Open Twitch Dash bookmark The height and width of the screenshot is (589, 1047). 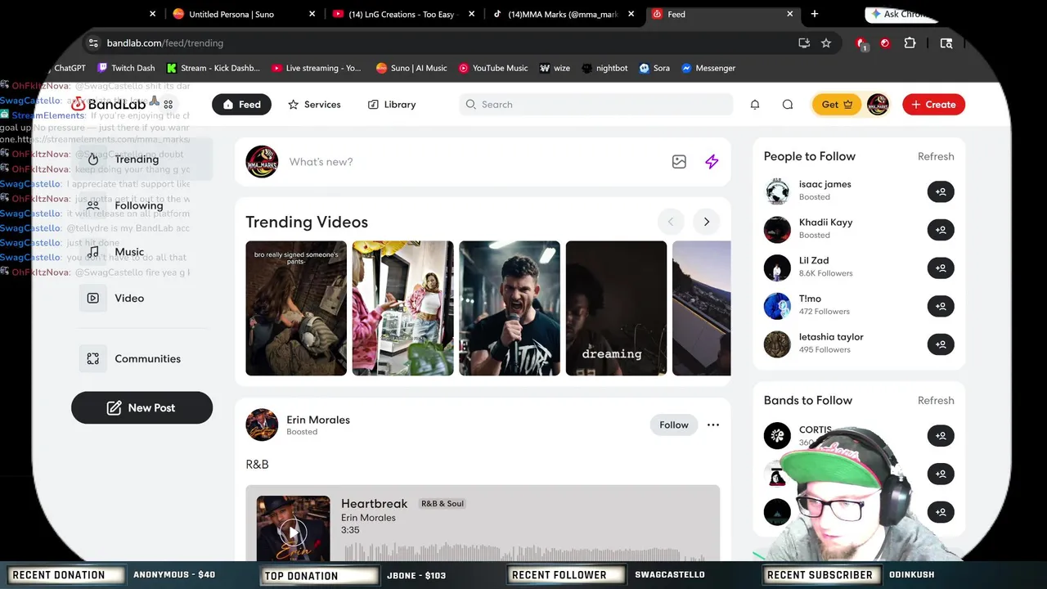coord(126,68)
